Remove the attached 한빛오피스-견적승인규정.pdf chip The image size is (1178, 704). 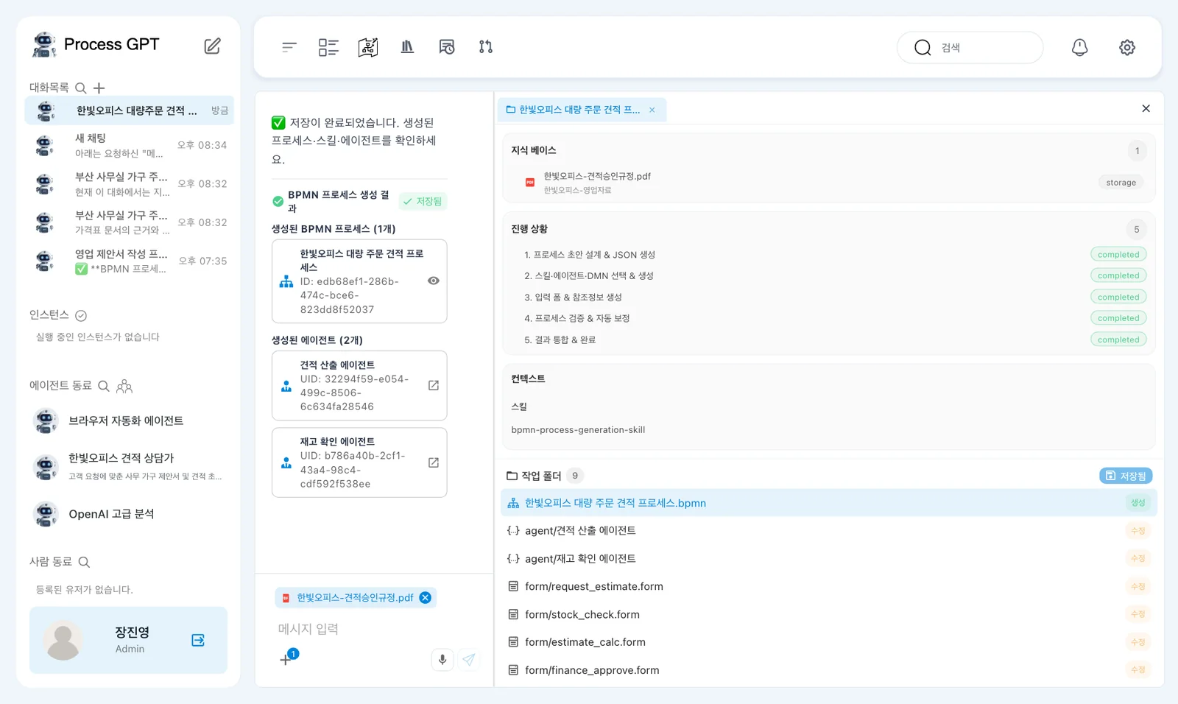pos(426,598)
